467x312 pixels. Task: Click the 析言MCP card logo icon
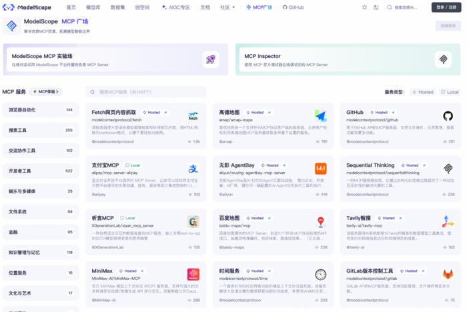[x=193, y=221]
